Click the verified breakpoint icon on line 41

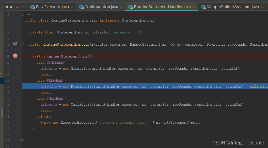click(15, 56)
